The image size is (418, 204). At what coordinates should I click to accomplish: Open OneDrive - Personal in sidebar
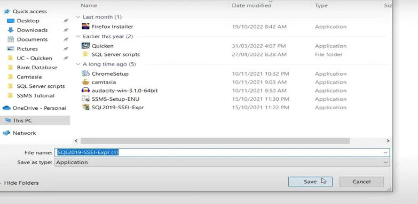tap(40, 108)
